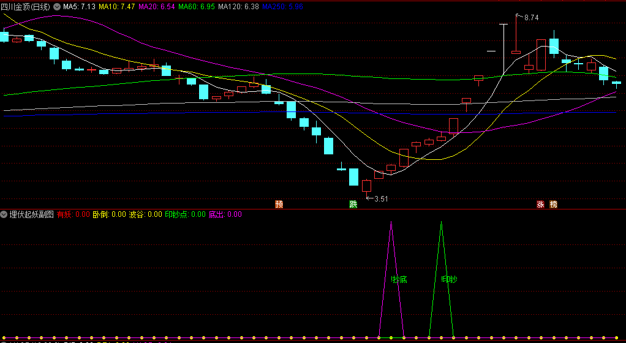Click the 印钞 signal label

449,279
